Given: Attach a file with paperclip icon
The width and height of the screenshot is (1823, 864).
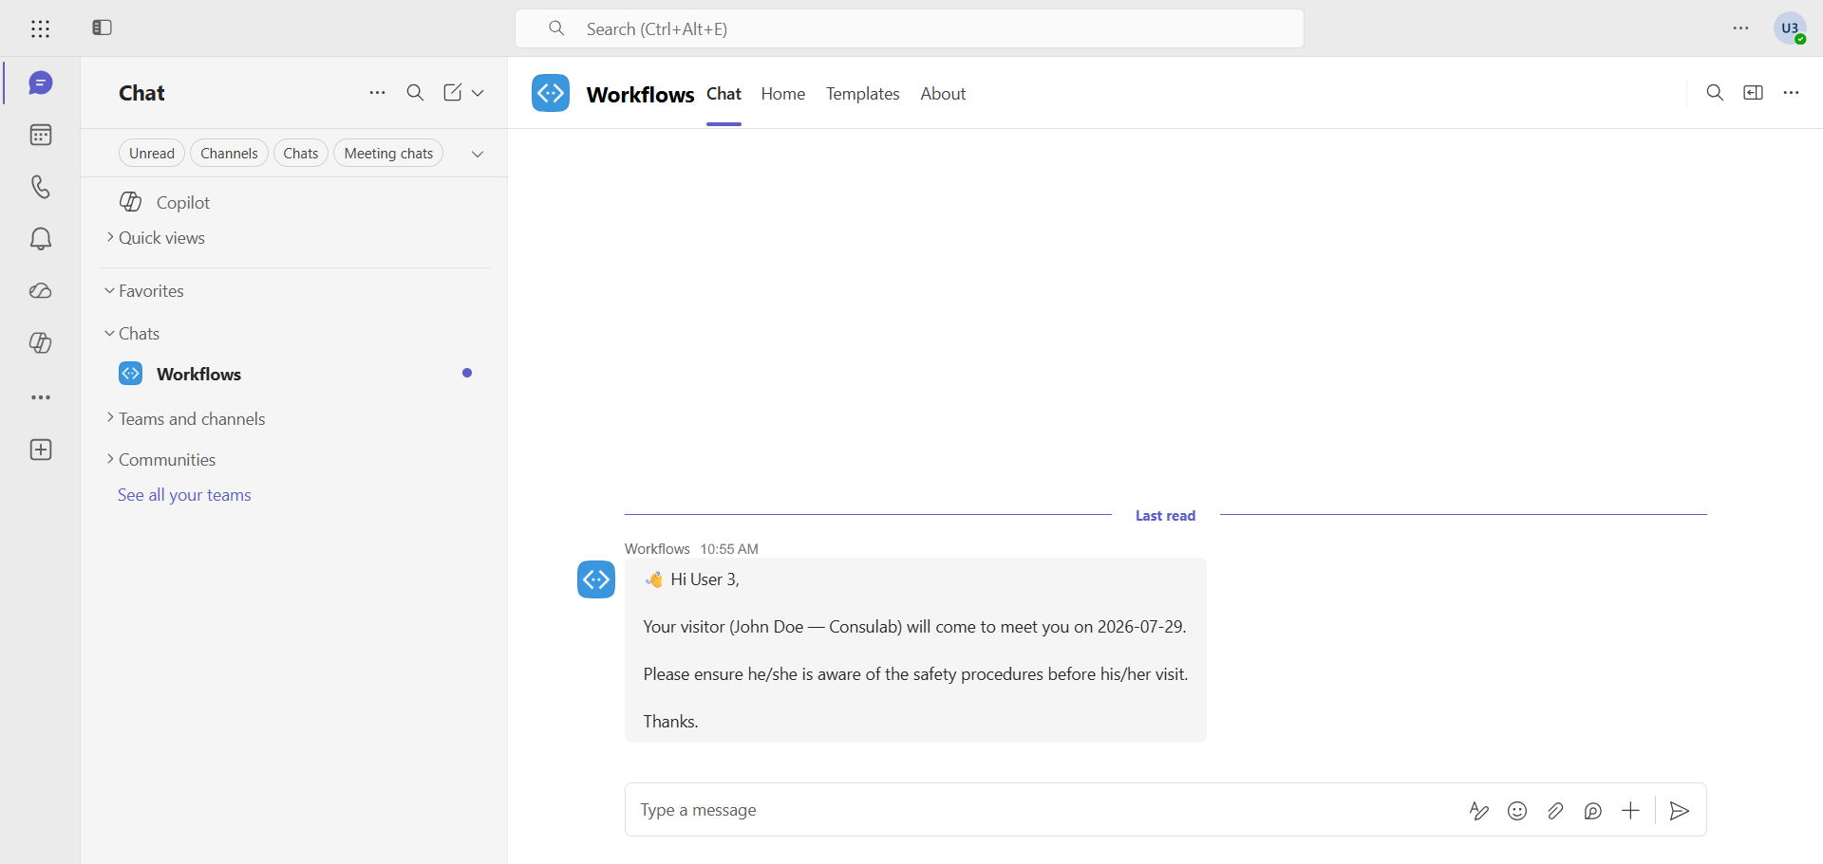Looking at the screenshot, I should pyautogui.click(x=1555, y=811).
